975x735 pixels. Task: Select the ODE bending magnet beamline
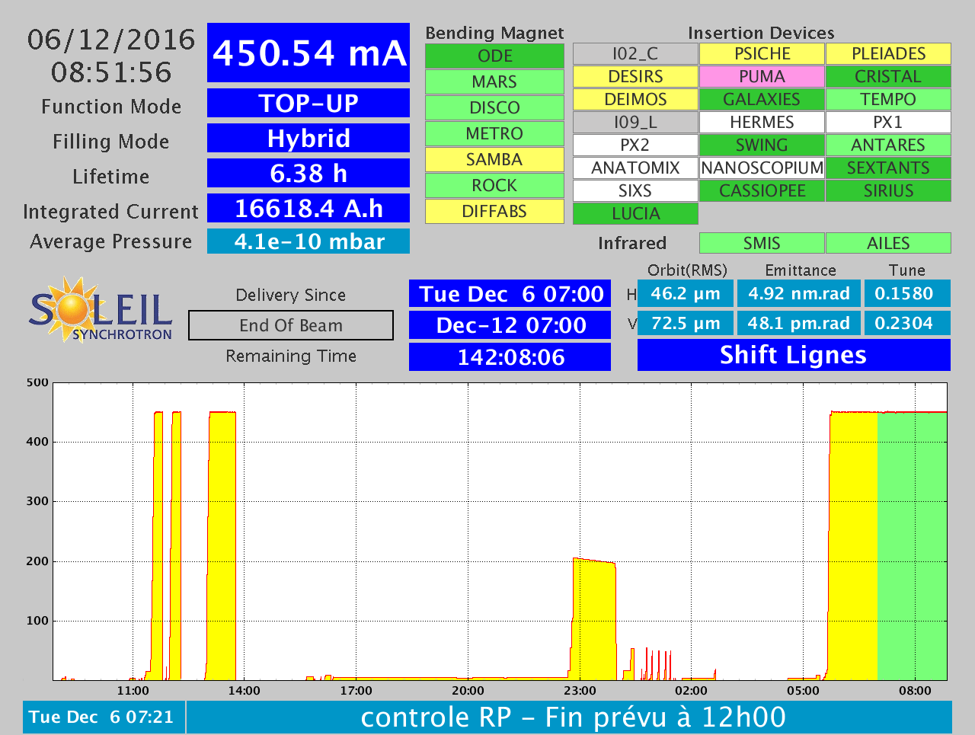494,56
